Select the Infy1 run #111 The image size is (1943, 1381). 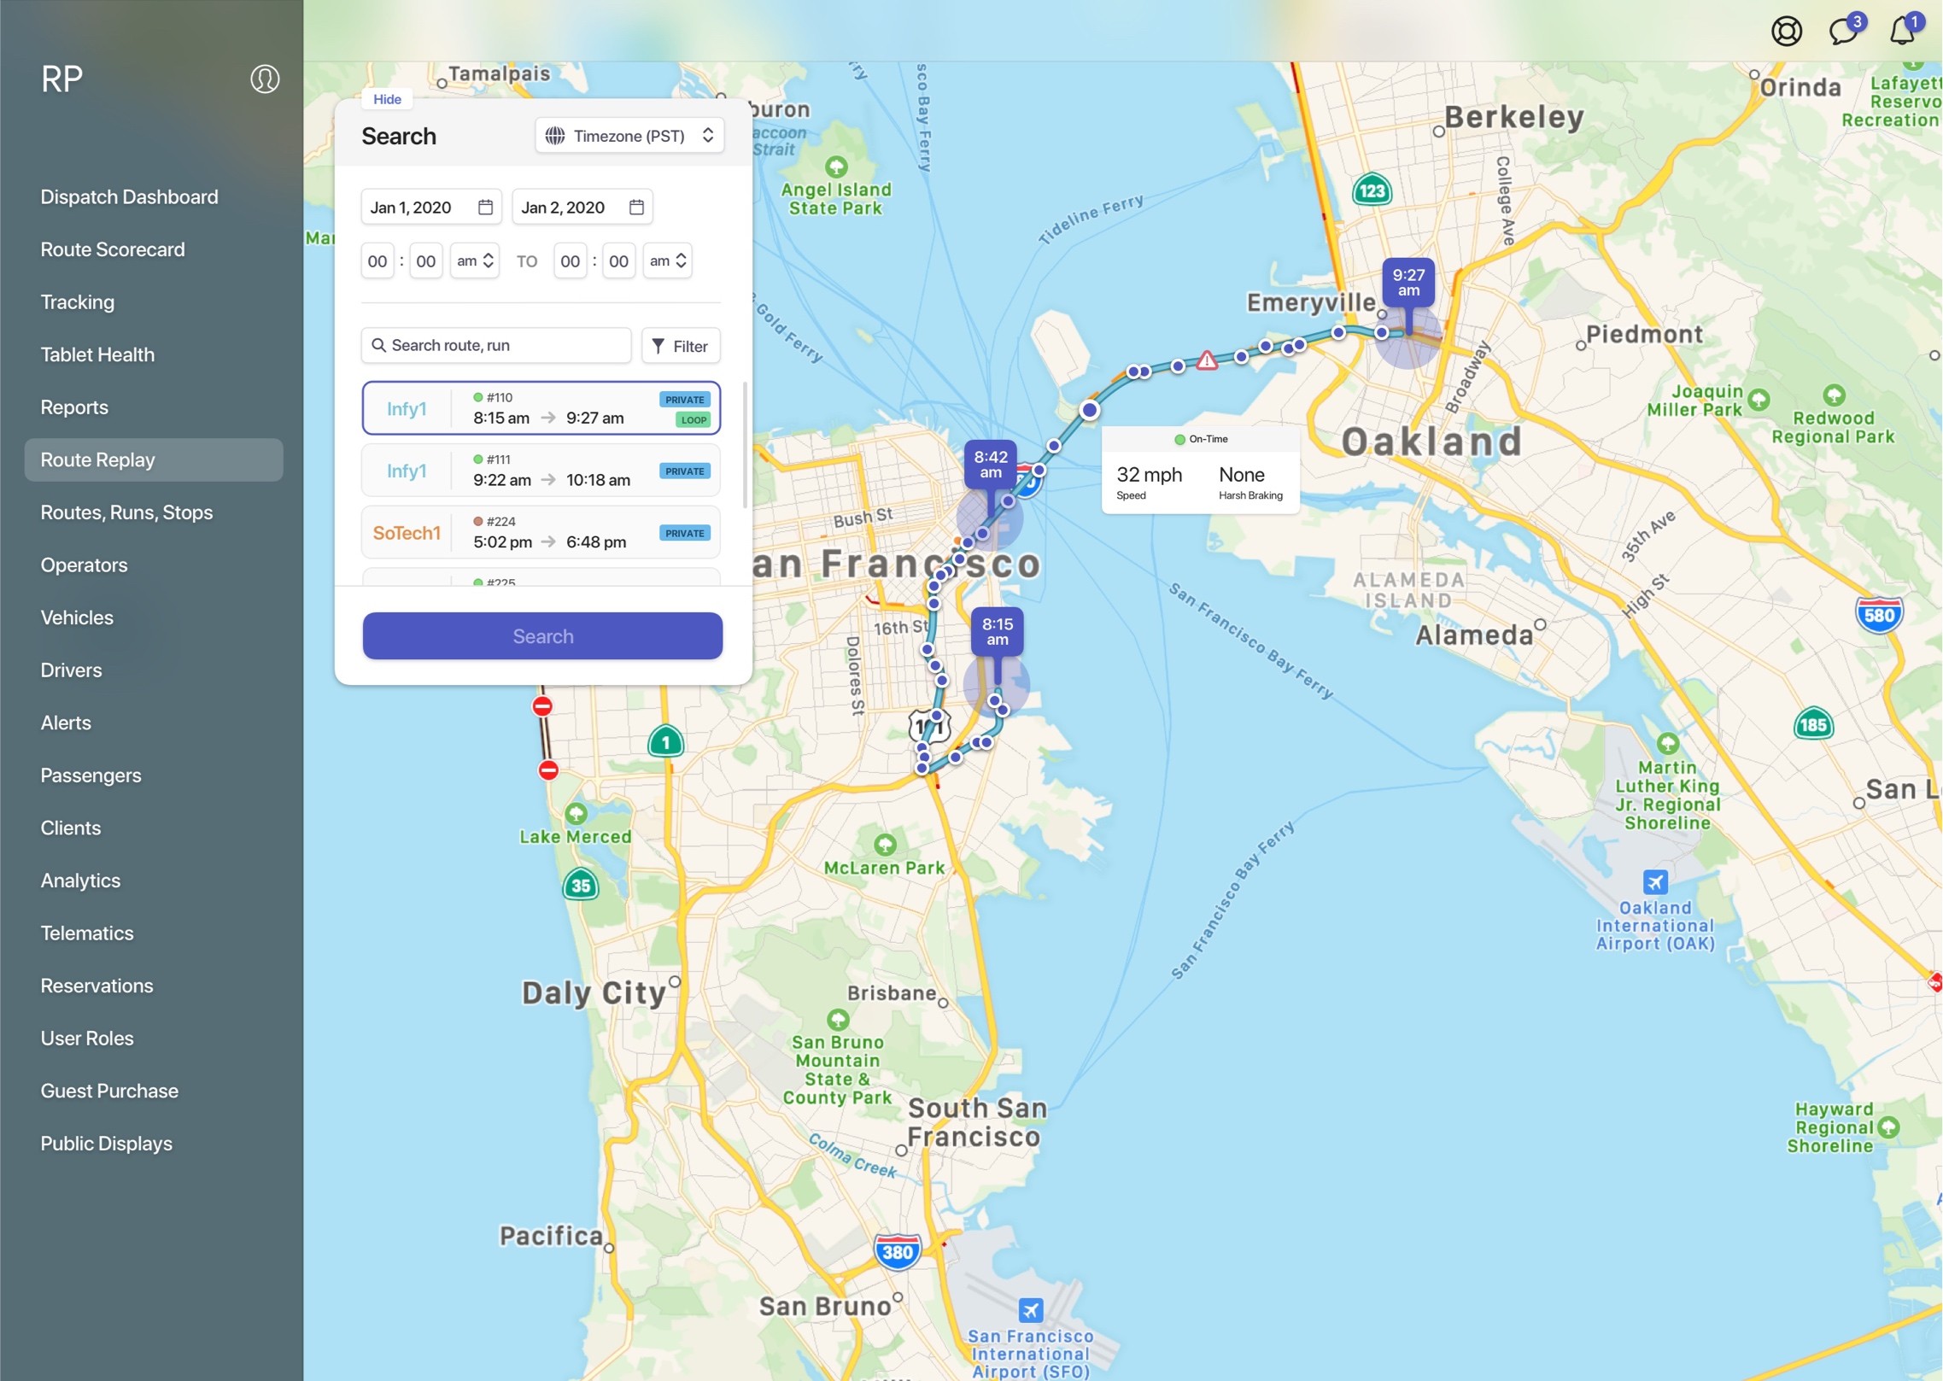click(x=541, y=471)
